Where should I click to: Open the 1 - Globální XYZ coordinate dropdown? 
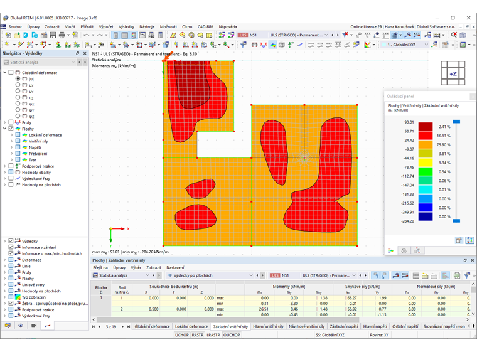point(405,45)
